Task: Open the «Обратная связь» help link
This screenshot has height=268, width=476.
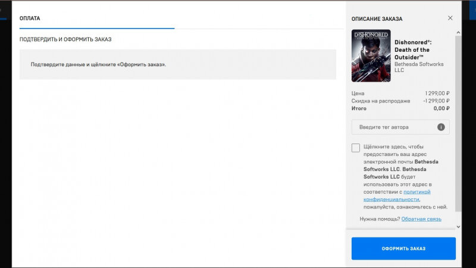Action: click(x=421, y=219)
